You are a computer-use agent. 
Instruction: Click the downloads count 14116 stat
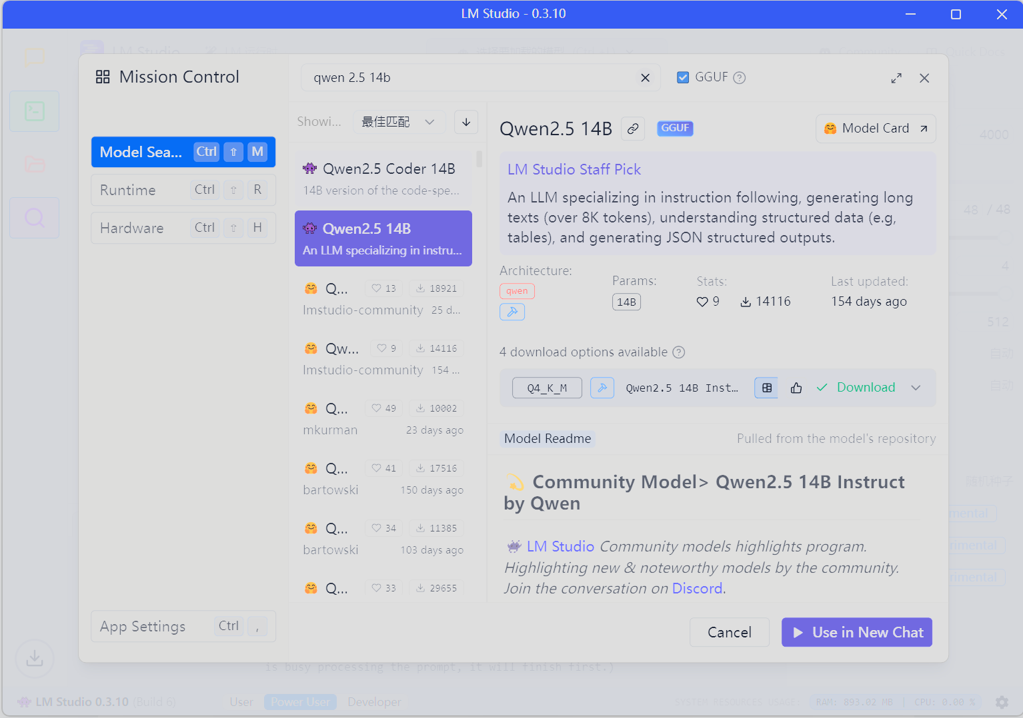click(766, 302)
